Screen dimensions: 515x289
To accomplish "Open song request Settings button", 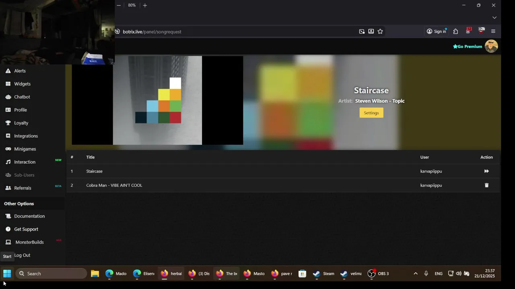I will pyautogui.click(x=371, y=113).
